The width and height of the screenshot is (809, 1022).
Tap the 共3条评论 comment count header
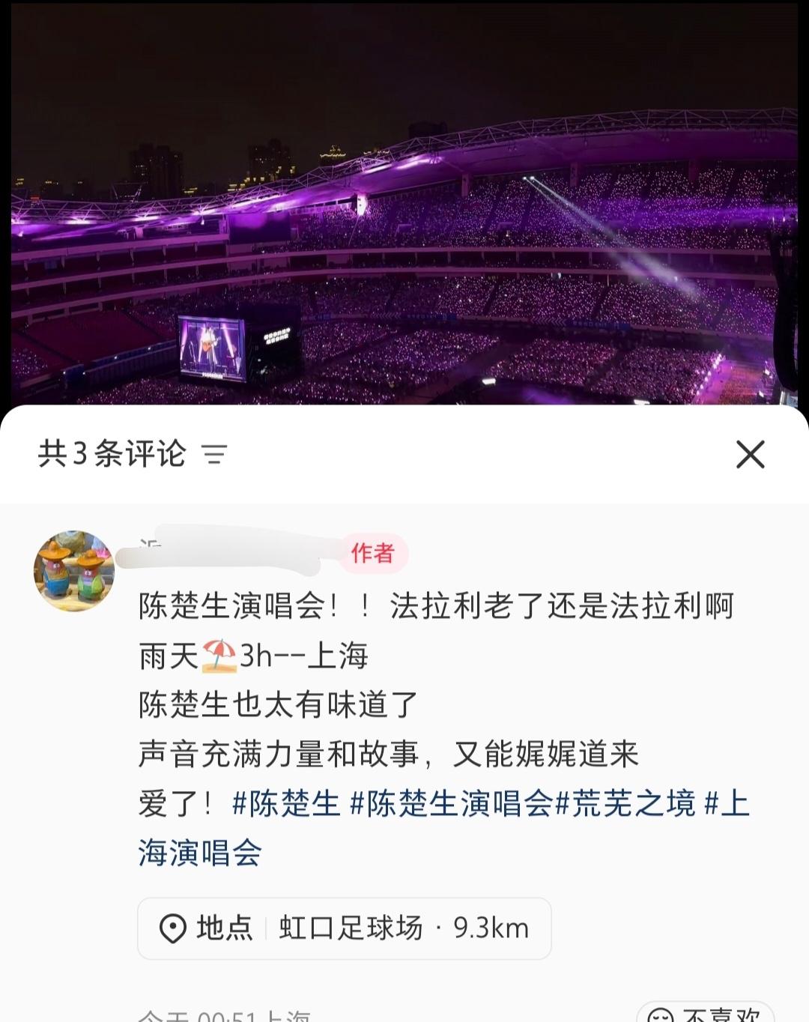tap(112, 453)
